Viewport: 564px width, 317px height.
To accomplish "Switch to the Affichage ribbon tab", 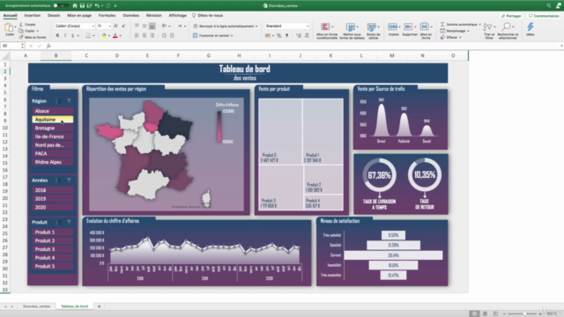I will (x=178, y=16).
